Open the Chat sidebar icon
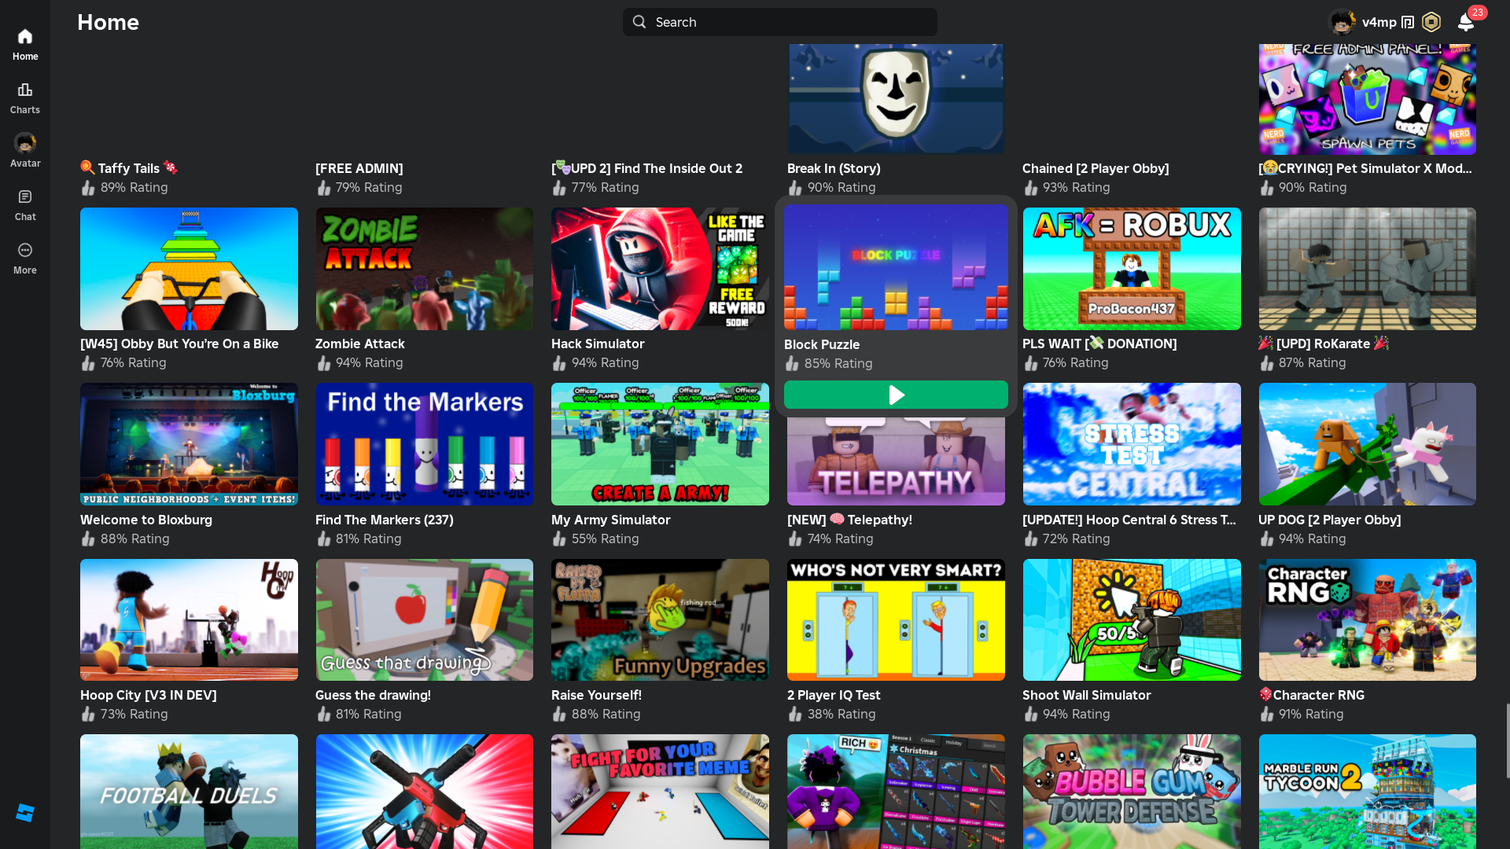The height and width of the screenshot is (849, 1510). pyautogui.click(x=25, y=197)
